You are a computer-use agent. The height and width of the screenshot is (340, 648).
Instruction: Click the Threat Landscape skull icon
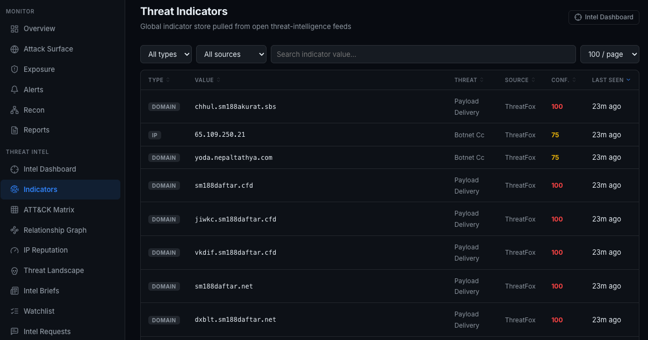[x=15, y=270]
